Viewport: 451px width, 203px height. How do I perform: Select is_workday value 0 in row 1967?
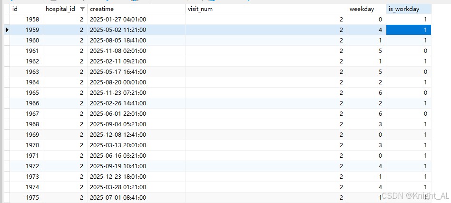pyautogui.click(x=409, y=114)
